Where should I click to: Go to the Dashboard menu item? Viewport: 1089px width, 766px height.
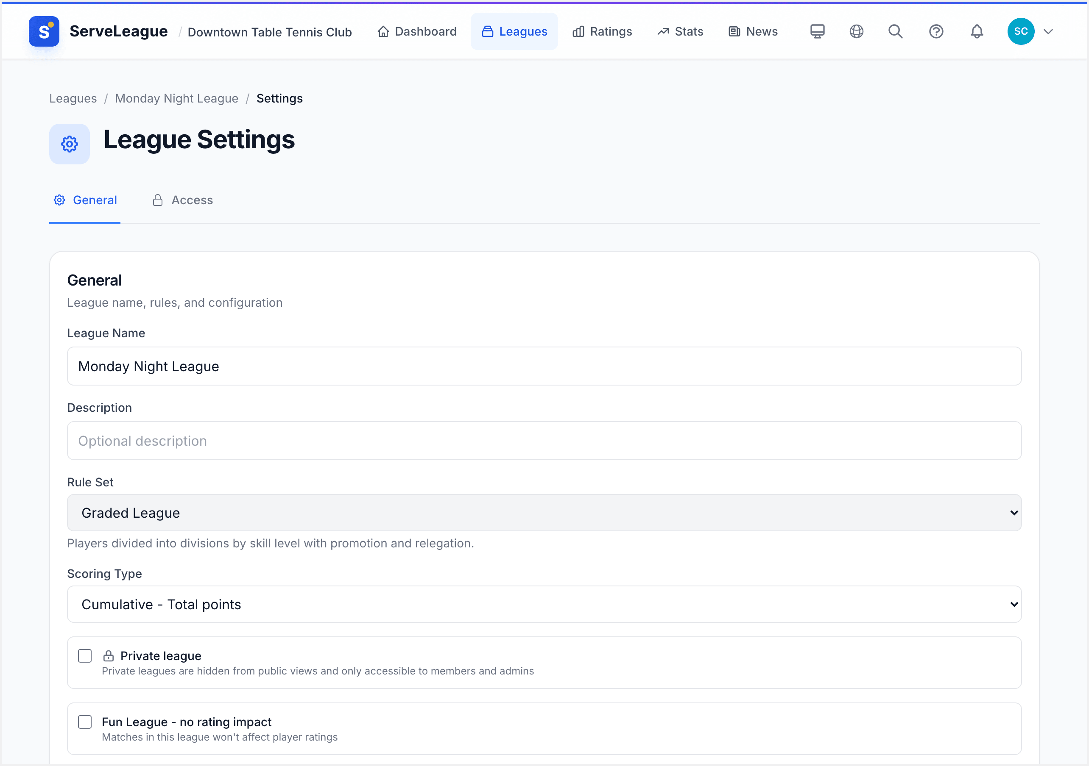coord(417,31)
